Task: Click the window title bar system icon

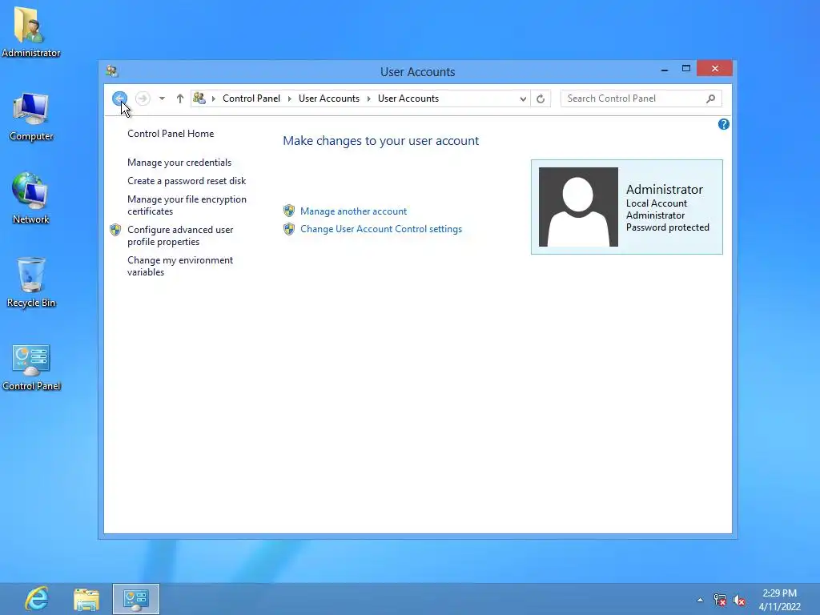Action: 111,71
